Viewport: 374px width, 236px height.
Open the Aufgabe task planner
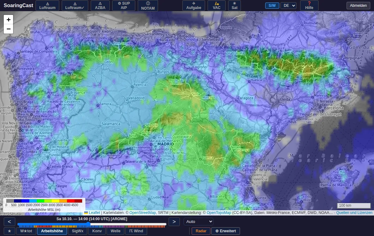click(x=194, y=6)
